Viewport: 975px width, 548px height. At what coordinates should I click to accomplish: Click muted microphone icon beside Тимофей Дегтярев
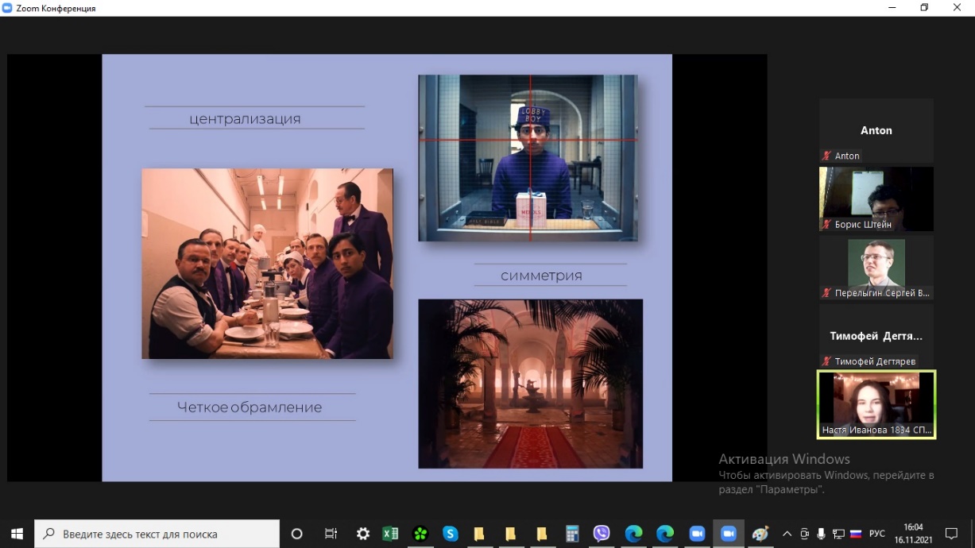[x=827, y=361]
